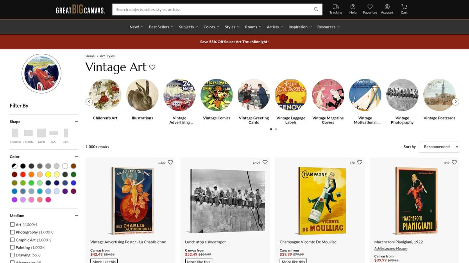Screen dimensions: 469x263
Task: Click the carousel next arrow
Action: click(455, 102)
